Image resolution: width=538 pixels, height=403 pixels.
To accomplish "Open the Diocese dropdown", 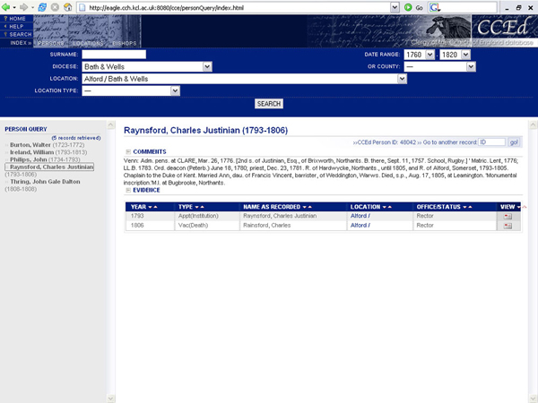I will click(207, 66).
